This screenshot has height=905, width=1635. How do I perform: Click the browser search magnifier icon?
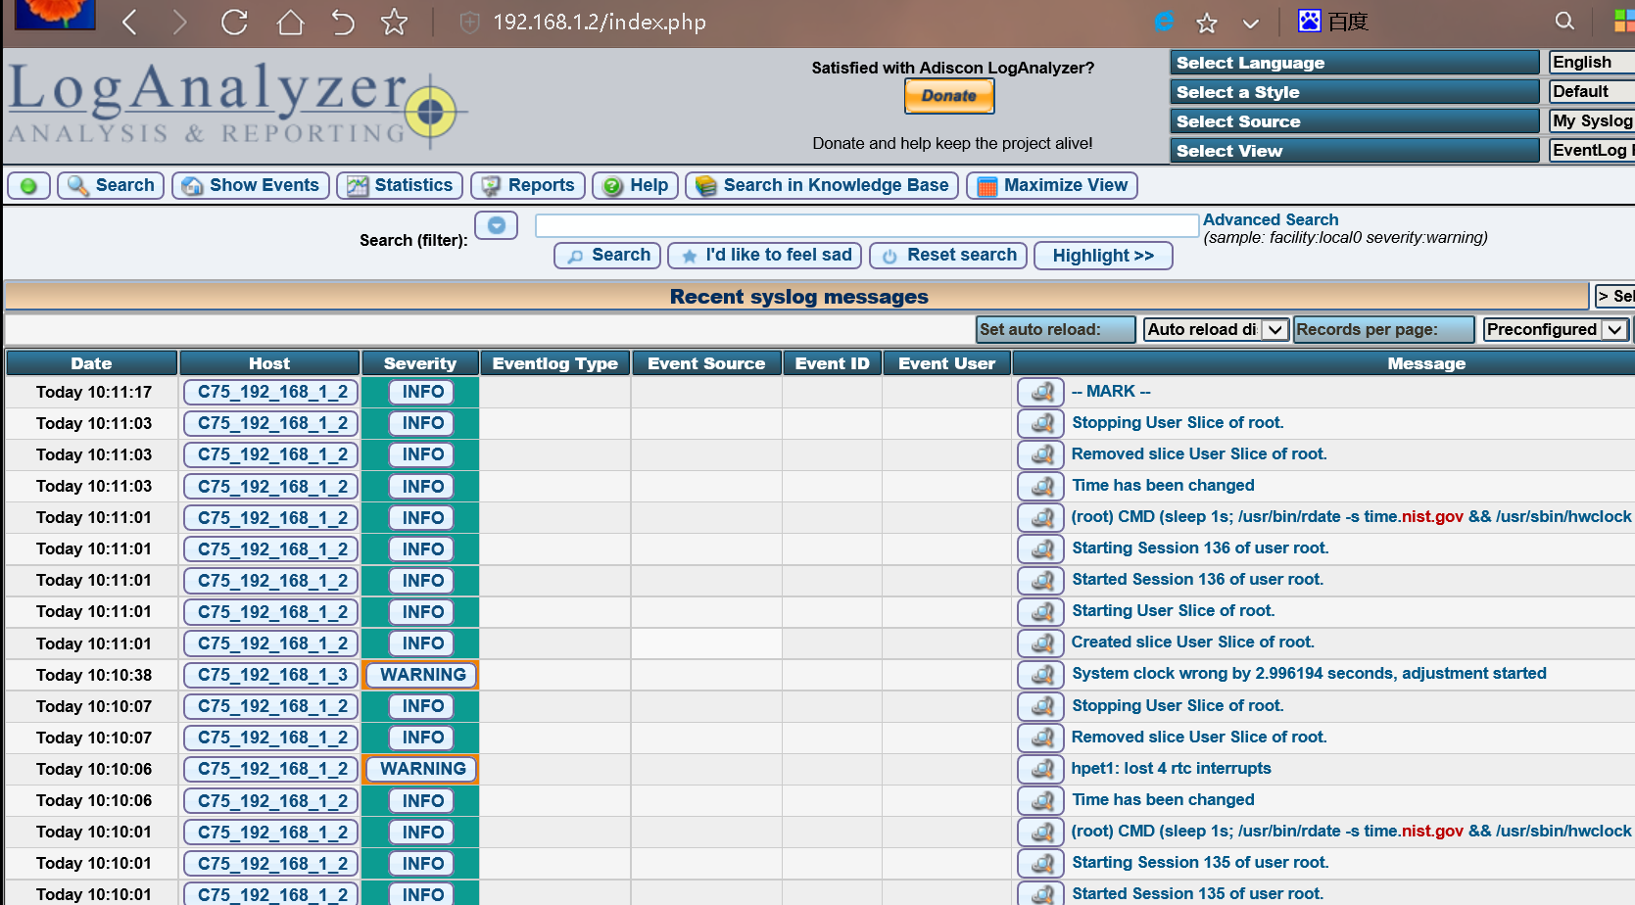(1564, 21)
